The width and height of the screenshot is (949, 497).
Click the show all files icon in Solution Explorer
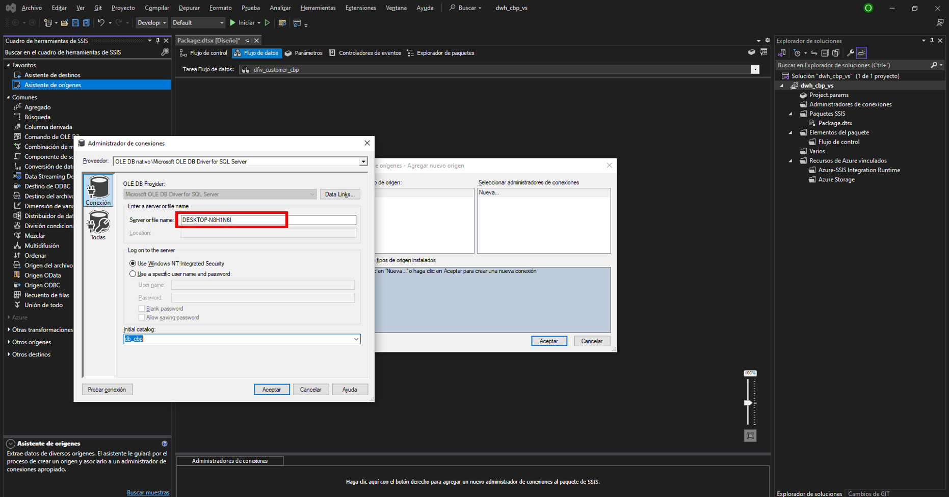pyautogui.click(x=836, y=53)
